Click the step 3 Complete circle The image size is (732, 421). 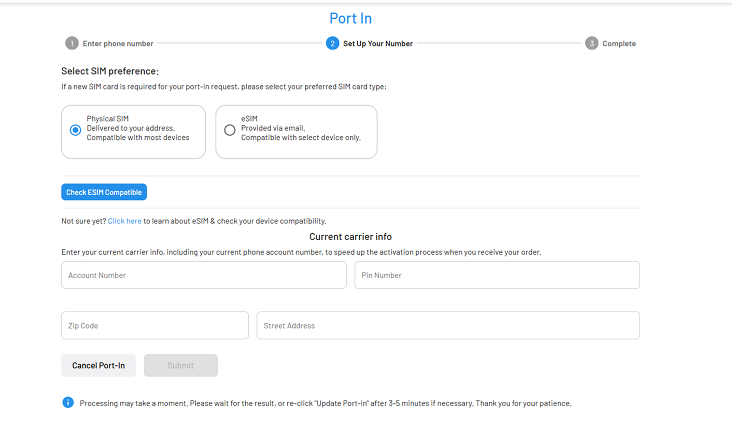(x=592, y=43)
